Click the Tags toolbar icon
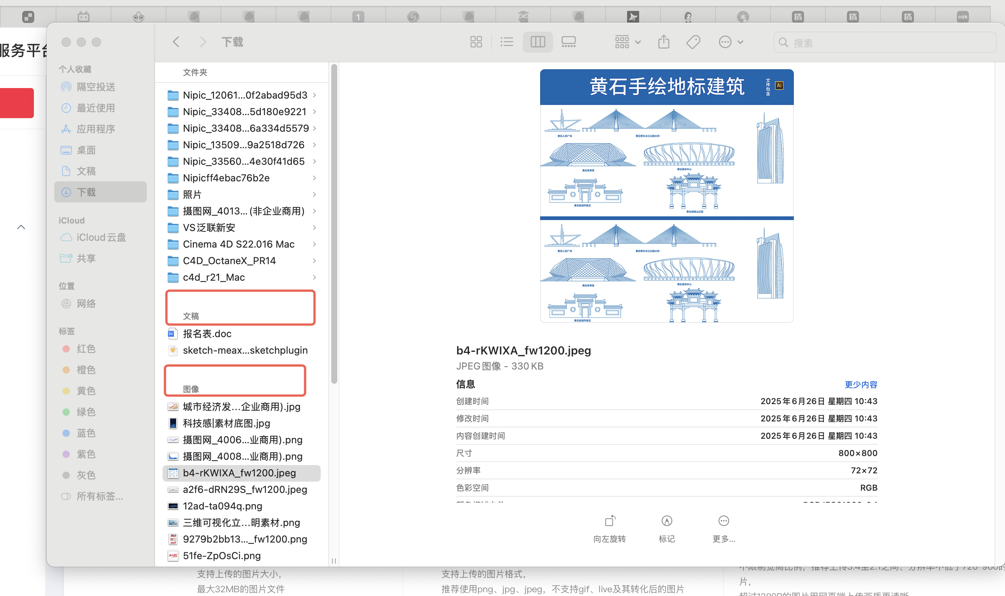The image size is (1005, 596). (x=693, y=42)
